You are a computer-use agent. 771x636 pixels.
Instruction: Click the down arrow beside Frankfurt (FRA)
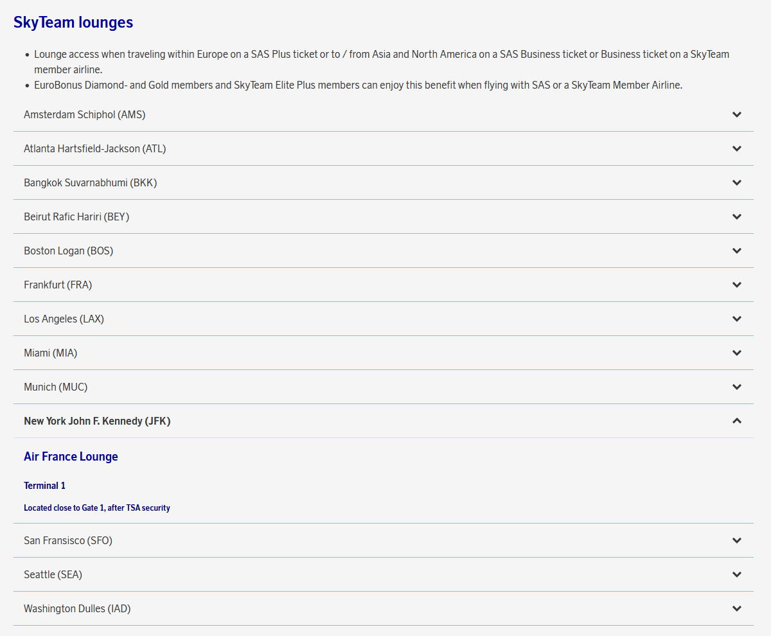[x=736, y=285]
